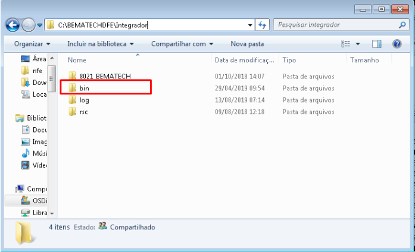Click the Refresh button next to the address bar
This screenshot has height=252, width=415.
[263, 25]
